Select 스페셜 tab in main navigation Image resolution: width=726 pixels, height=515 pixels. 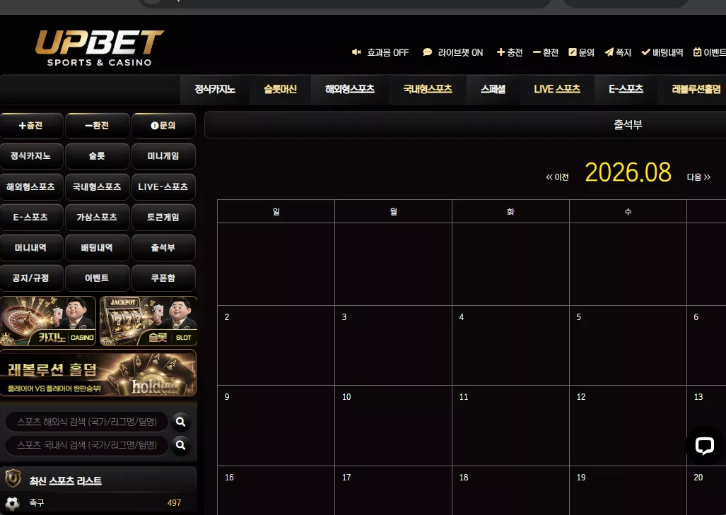coord(493,89)
